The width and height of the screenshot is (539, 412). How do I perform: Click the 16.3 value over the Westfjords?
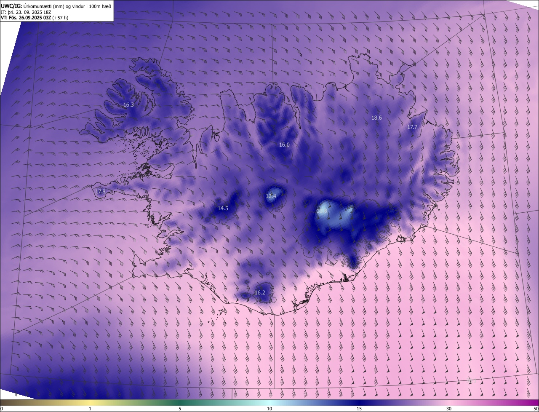pyautogui.click(x=128, y=105)
